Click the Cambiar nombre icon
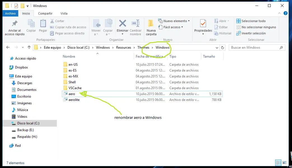292x168 pixels. point(136,23)
